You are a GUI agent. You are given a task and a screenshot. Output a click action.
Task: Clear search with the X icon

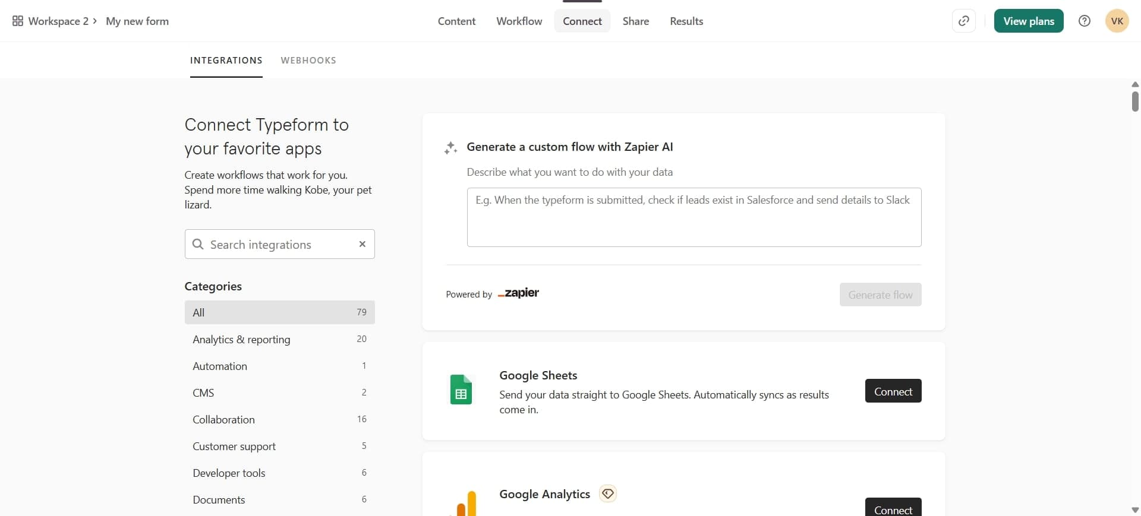pos(363,244)
